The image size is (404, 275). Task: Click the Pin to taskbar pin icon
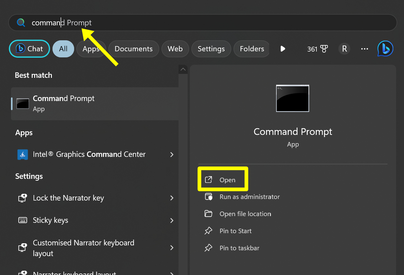coord(208,248)
